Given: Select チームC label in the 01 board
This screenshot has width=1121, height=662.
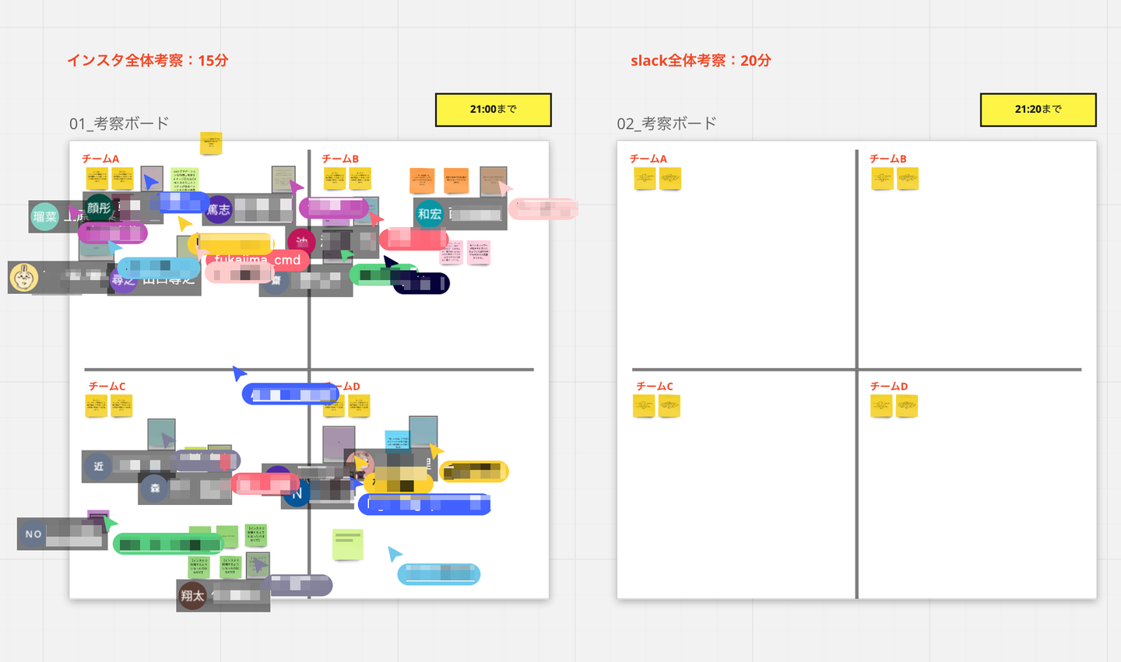Looking at the screenshot, I should tap(107, 387).
